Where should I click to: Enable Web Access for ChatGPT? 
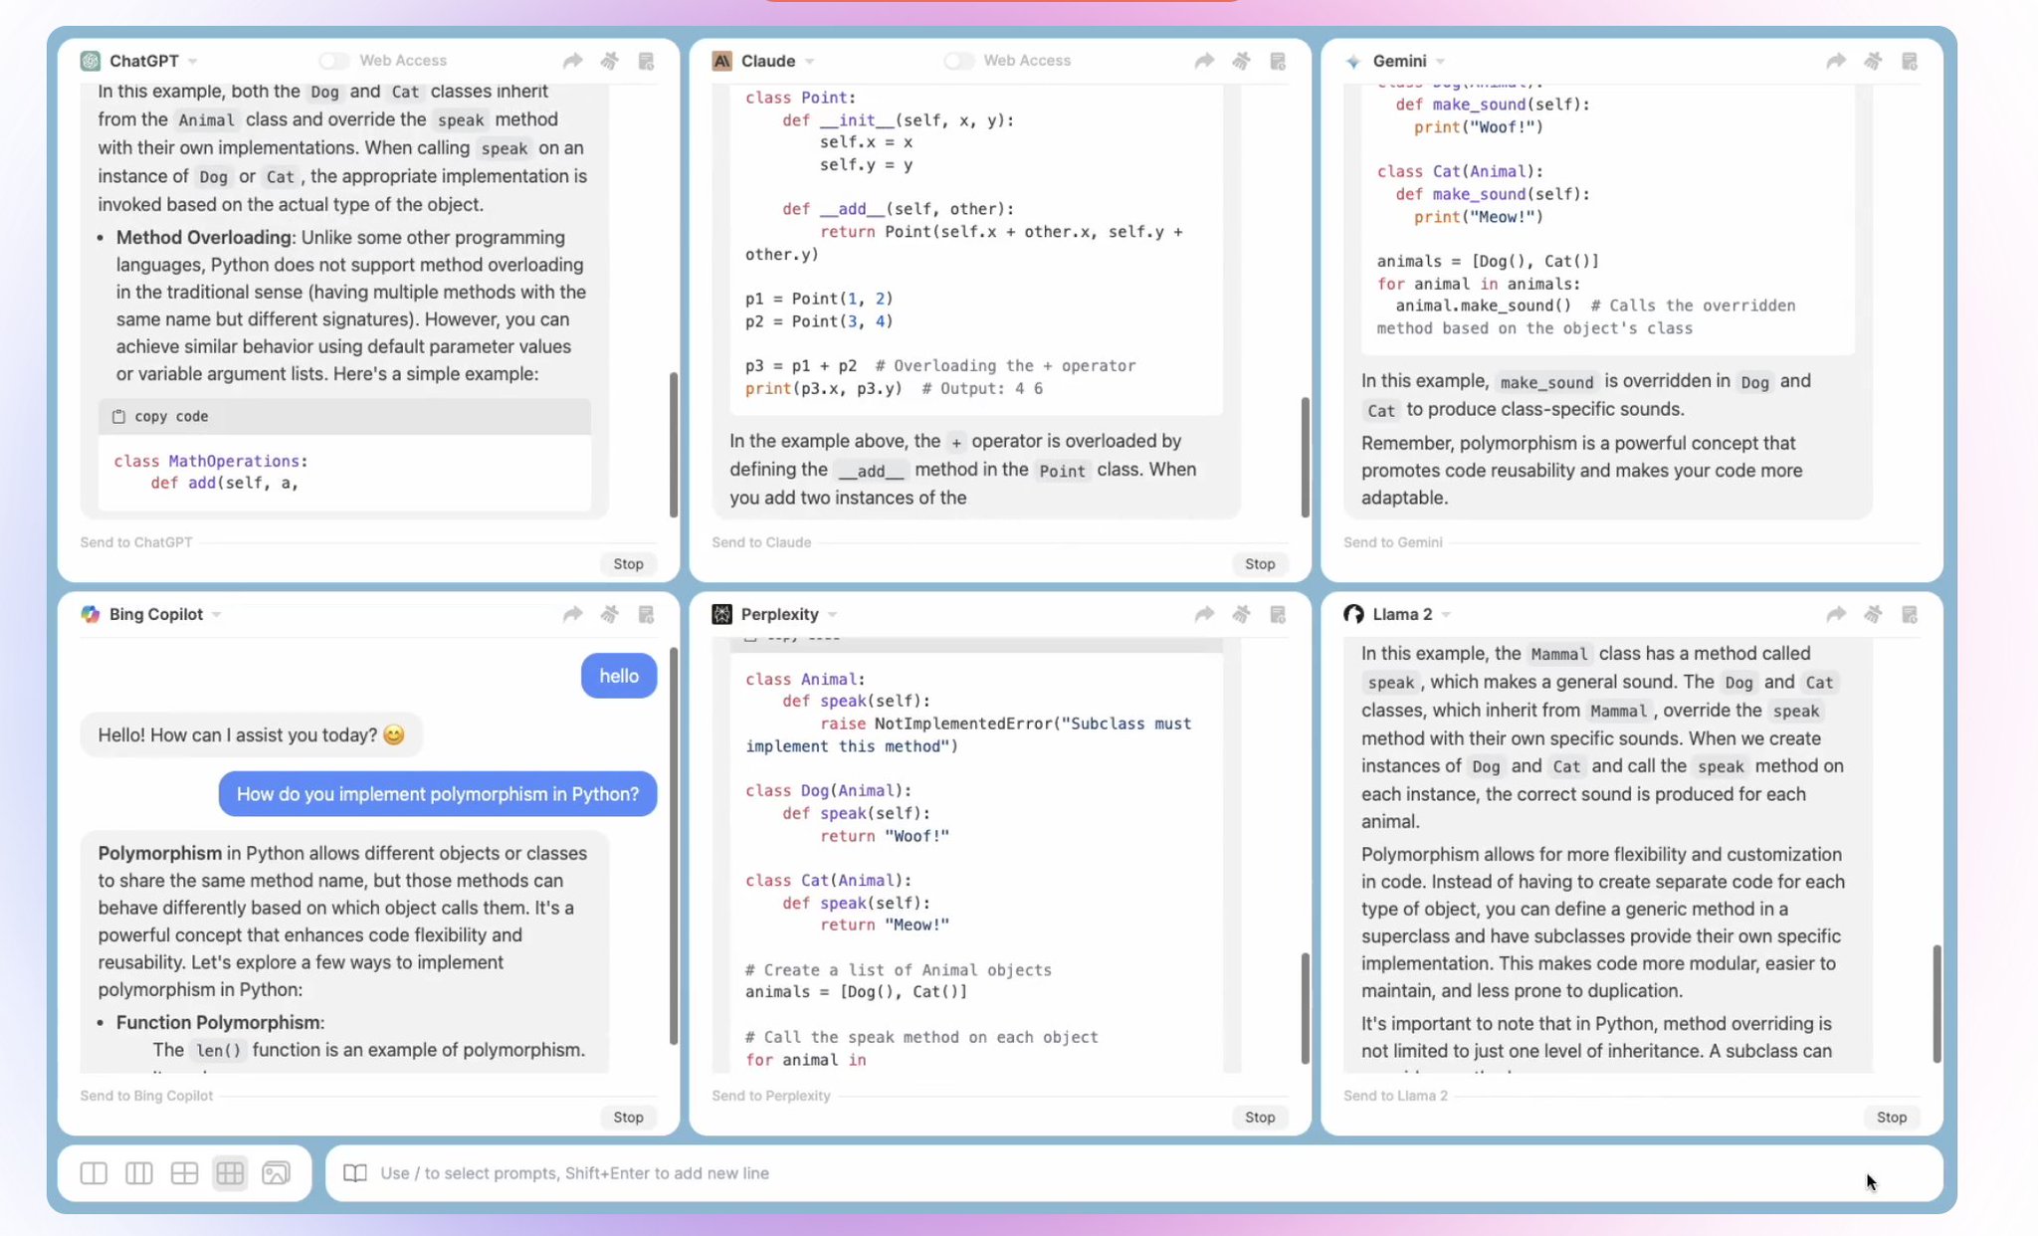click(x=334, y=61)
